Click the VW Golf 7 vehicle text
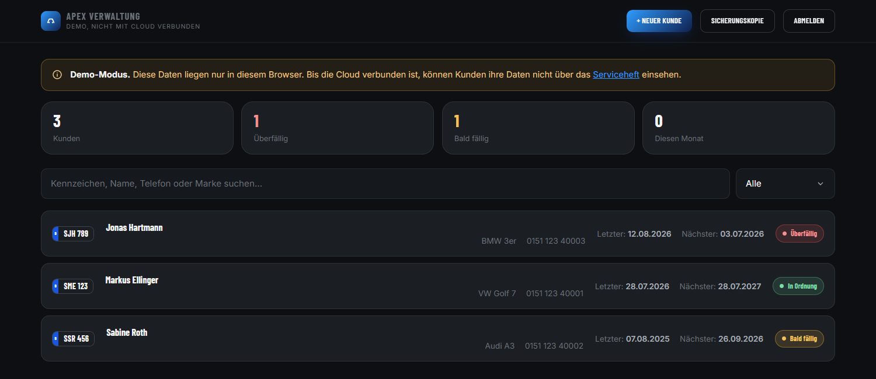 [x=497, y=293]
